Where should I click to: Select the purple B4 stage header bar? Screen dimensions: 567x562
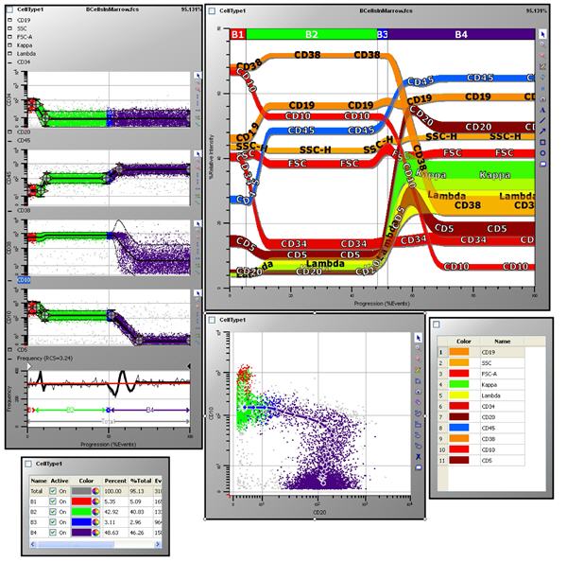461,34
